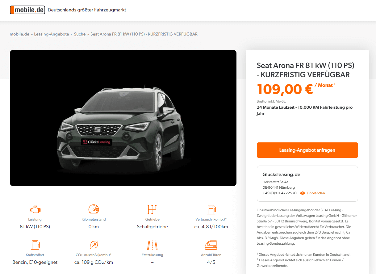Return to Suche breadcrumb link
This screenshot has height=274, width=376.
(80, 34)
